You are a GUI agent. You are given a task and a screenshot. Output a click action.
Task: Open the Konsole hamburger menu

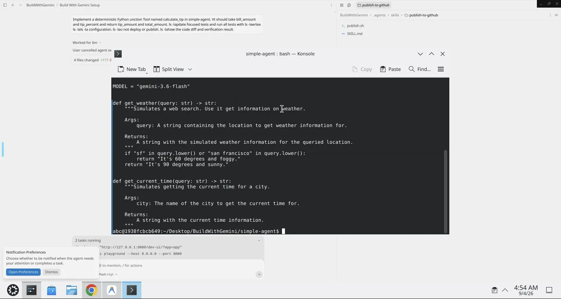coord(441,69)
